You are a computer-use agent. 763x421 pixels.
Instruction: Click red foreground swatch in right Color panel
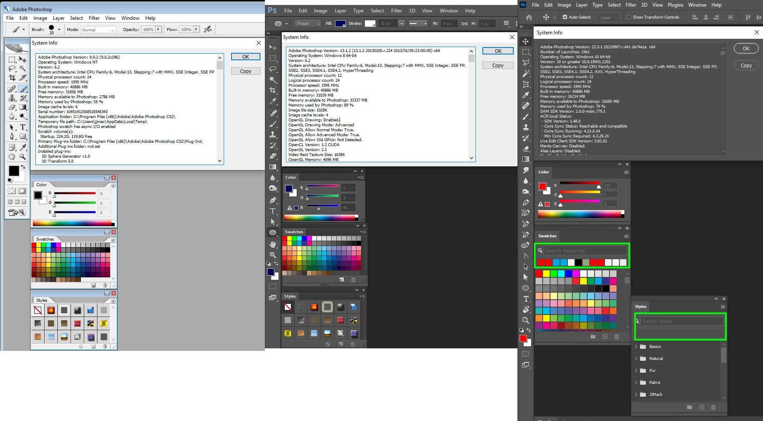[543, 187]
